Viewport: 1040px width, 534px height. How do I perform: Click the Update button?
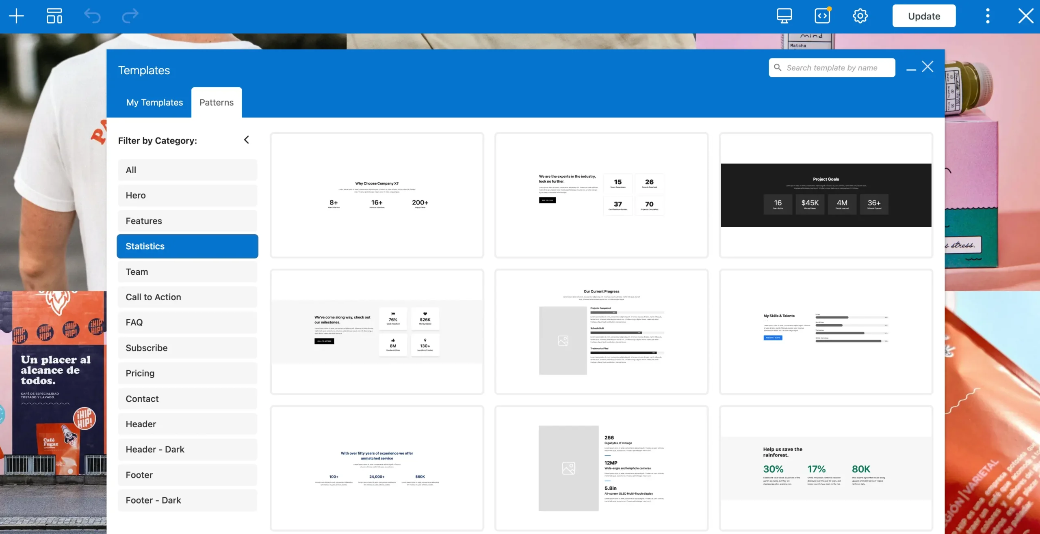(x=924, y=16)
